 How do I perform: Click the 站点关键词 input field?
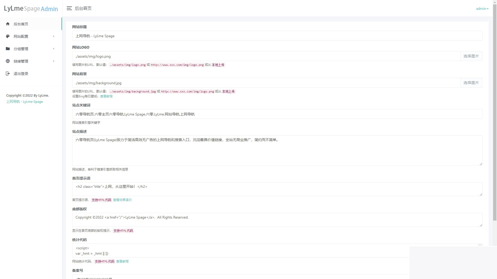point(277,114)
